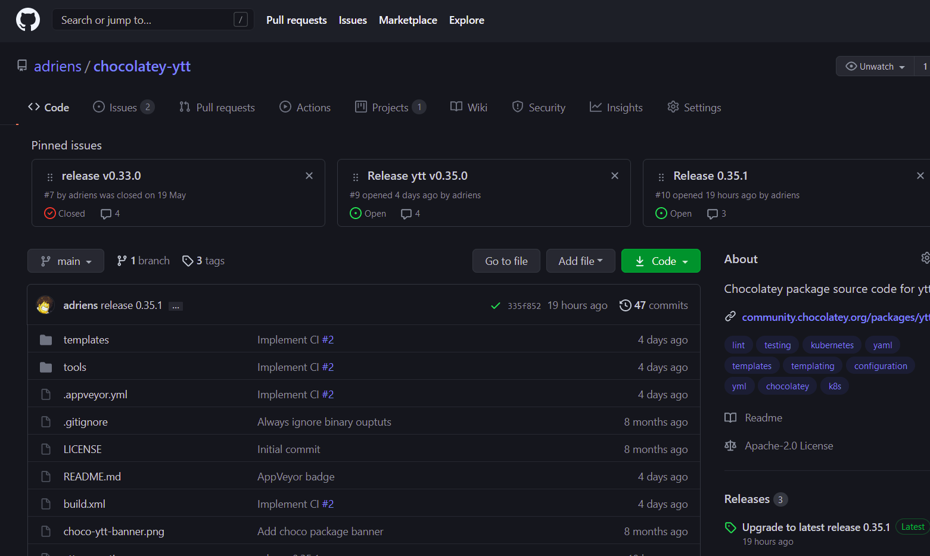Image resolution: width=930 pixels, height=556 pixels.
Task: Switch to the Issues tab
Action: 123,108
